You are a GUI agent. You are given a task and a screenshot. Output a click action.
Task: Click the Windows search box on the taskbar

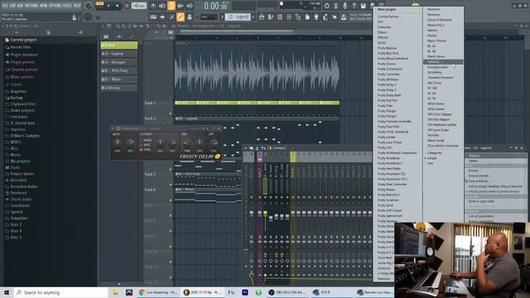pyautogui.click(x=60, y=292)
